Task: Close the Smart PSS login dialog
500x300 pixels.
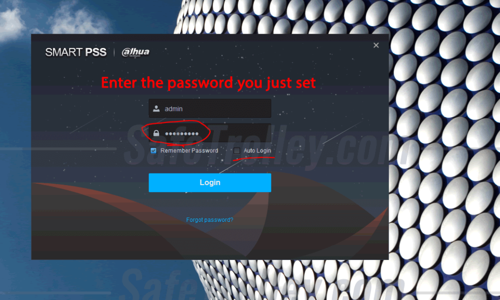Action: (376, 45)
